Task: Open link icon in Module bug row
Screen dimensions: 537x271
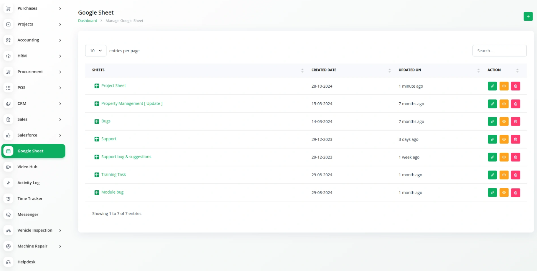Action: (492, 193)
